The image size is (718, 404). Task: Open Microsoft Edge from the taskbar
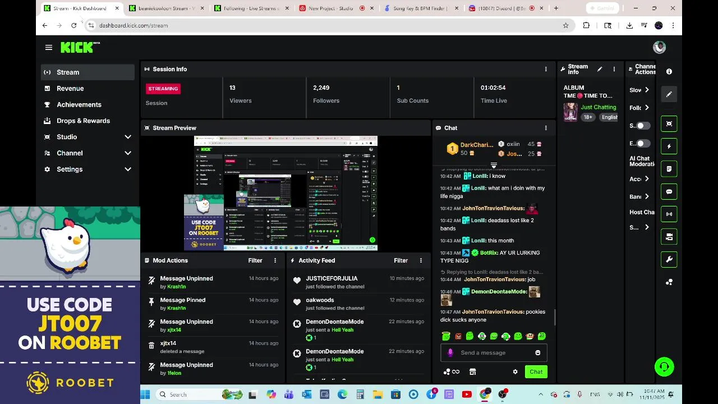pos(343,394)
